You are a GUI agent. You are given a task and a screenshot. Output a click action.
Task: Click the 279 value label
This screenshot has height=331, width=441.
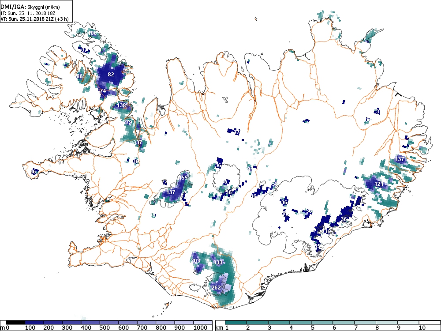[x=128, y=122]
